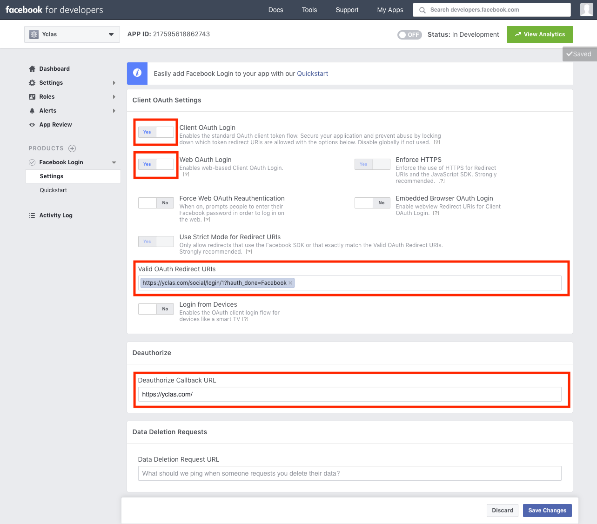Click the Deauthorize Callback URL field
Screen dimensions: 597x524
[350, 394]
